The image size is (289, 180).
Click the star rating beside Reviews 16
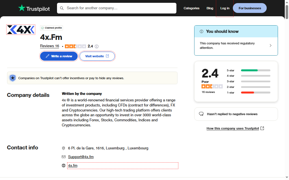coord(75,46)
